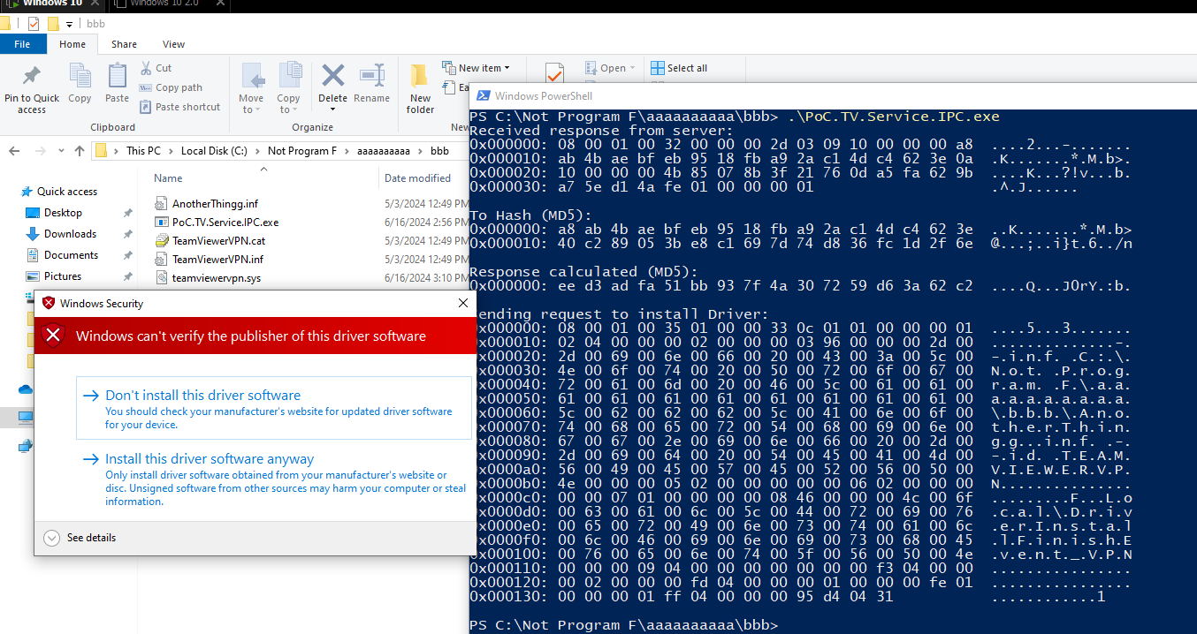The image size is (1197, 634).
Task: Click the Pictures icon in sidebar
Action: coord(33,276)
